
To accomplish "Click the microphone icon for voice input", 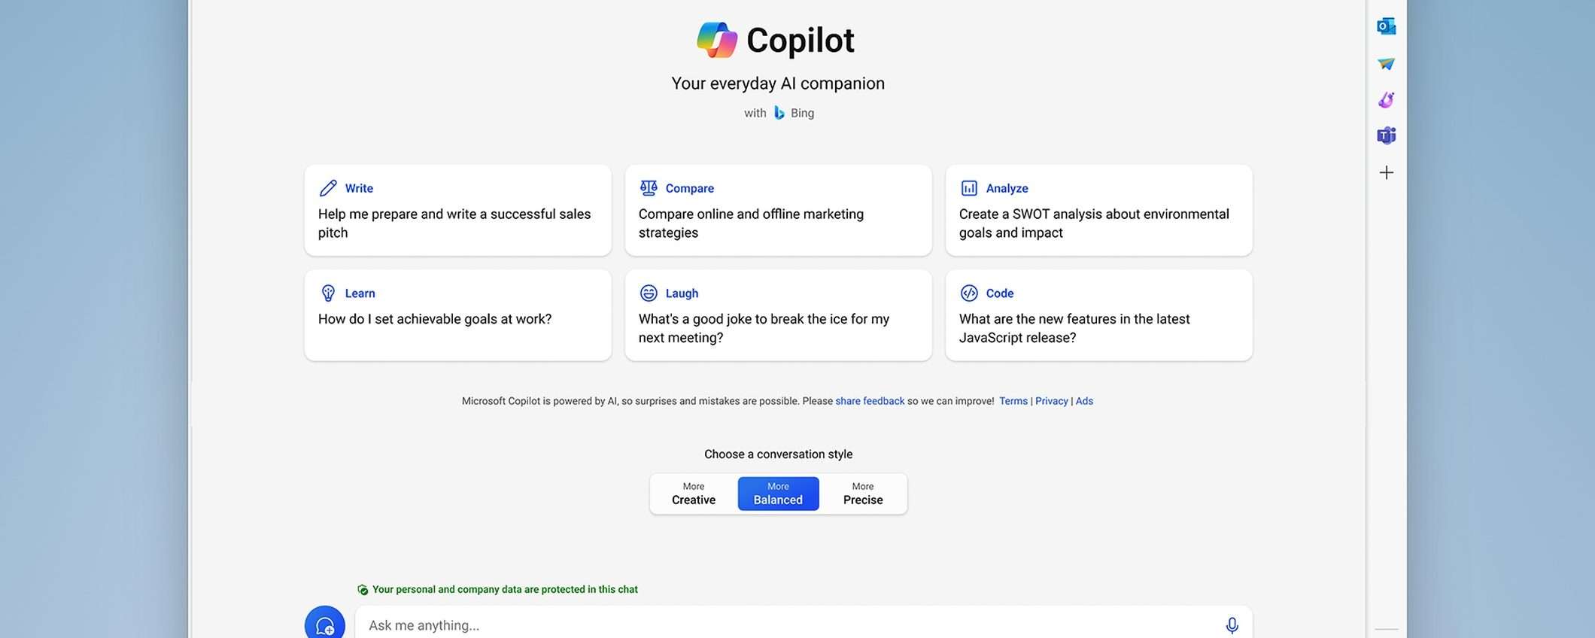I will coord(1232,625).
